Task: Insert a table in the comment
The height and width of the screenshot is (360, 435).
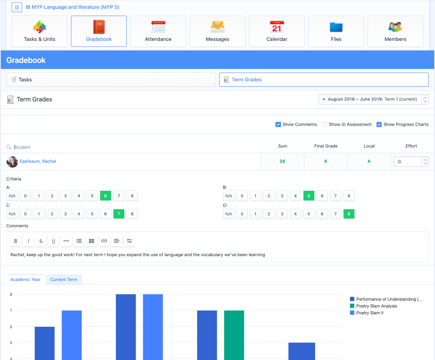Action: click(91, 241)
